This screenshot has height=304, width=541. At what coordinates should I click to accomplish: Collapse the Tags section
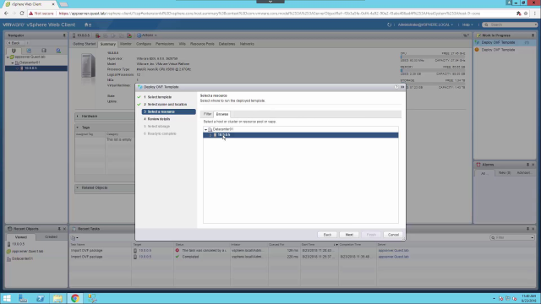(x=78, y=128)
